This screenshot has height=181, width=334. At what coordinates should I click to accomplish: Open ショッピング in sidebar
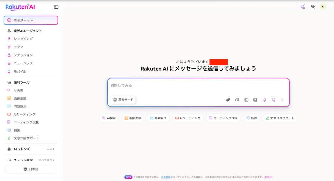pyautogui.click(x=23, y=38)
